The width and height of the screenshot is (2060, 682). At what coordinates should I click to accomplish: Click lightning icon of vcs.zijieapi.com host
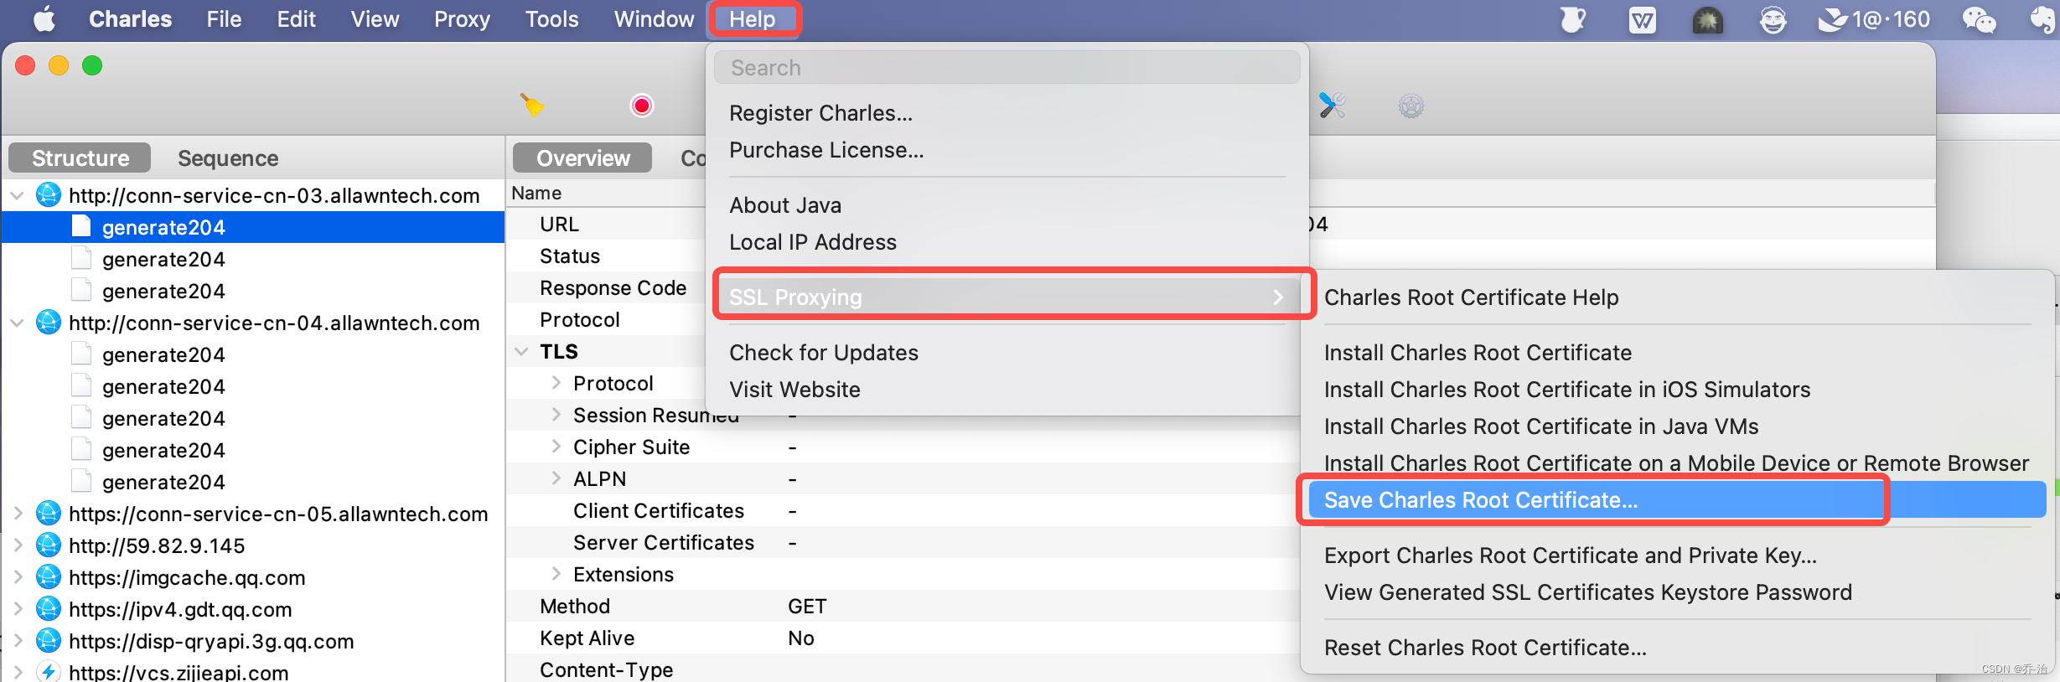click(x=49, y=672)
